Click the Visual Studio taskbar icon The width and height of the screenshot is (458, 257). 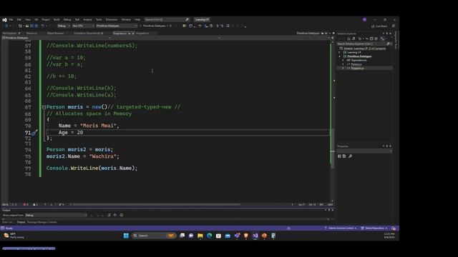coord(255,236)
